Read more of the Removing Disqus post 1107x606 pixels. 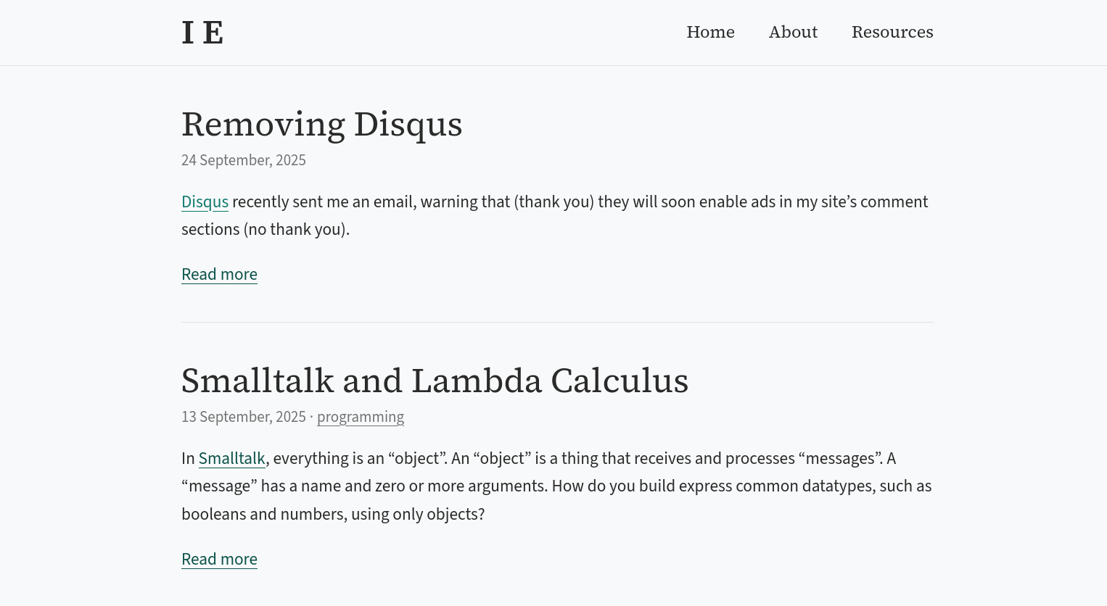point(219,275)
